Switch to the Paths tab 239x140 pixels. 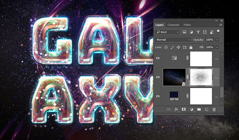click(187, 25)
